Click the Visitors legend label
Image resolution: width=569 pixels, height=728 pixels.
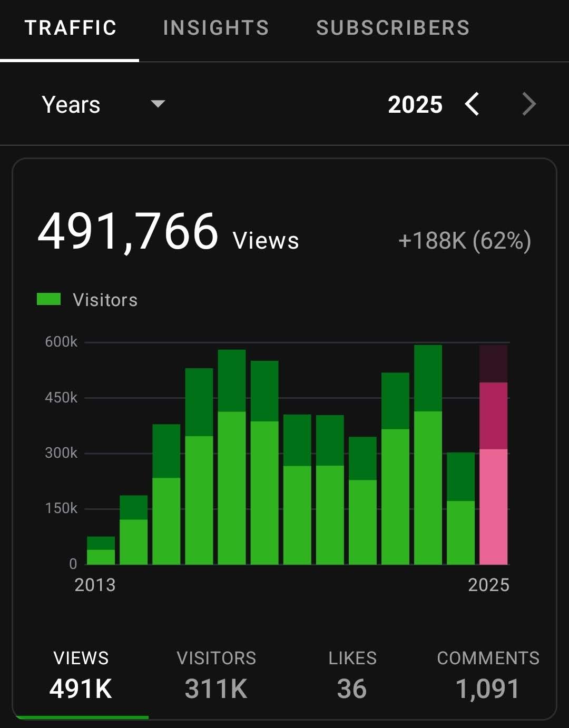[x=105, y=300]
